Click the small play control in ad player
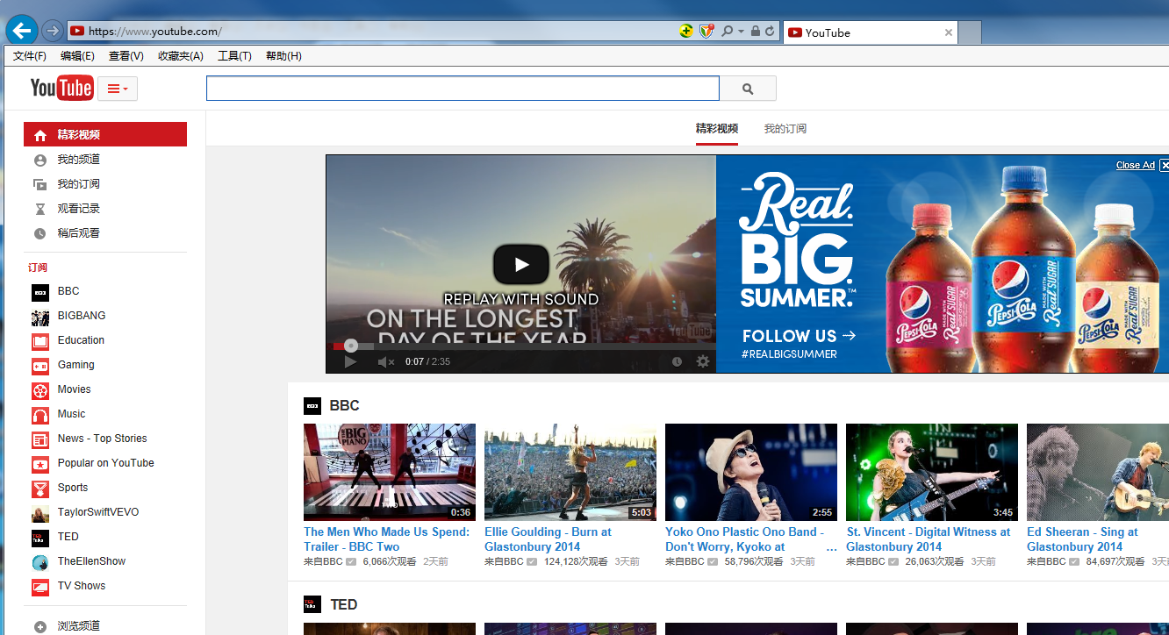Image resolution: width=1169 pixels, height=635 pixels. [350, 361]
